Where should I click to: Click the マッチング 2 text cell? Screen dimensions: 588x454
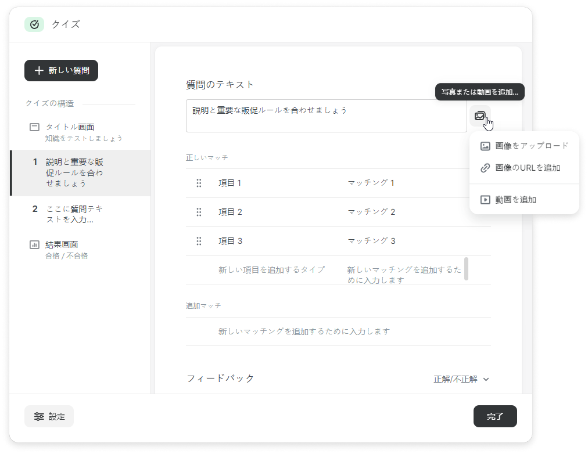pyautogui.click(x=371, y=212)
